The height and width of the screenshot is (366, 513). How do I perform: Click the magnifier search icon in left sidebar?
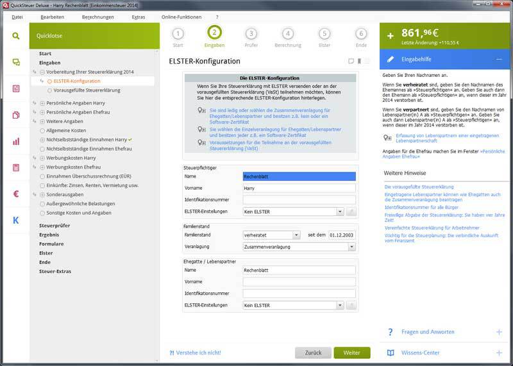[15, 36]
